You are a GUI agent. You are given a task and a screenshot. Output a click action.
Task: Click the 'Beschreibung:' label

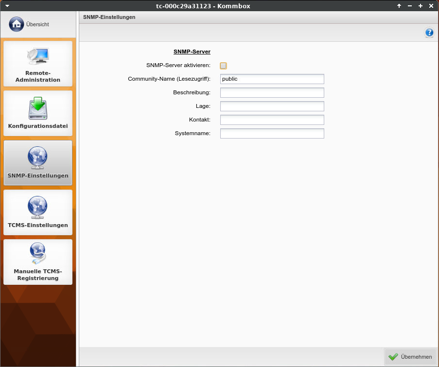click(x=192, y=92)
